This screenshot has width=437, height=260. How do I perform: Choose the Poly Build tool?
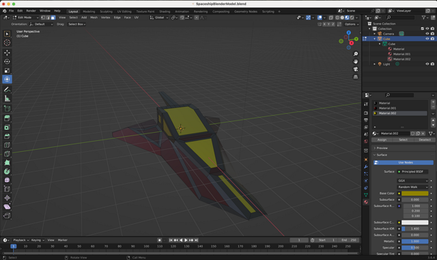coord(7,163)
